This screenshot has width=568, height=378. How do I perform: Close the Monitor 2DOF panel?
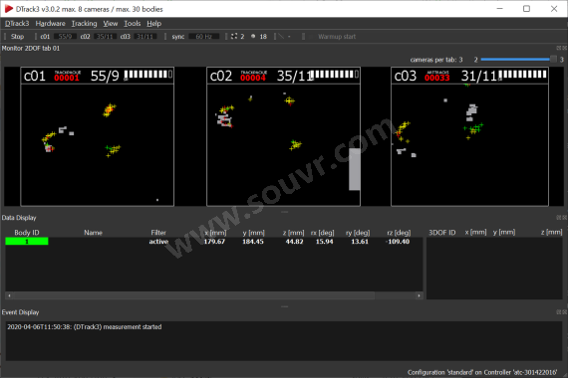coord(564,48)
